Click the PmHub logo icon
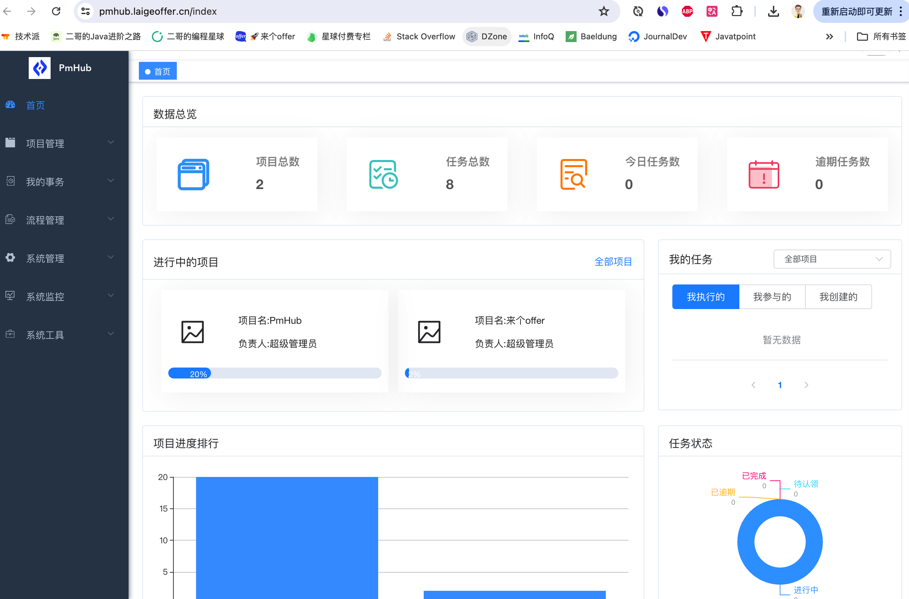The image size is (909, 599). pos(39,68)
